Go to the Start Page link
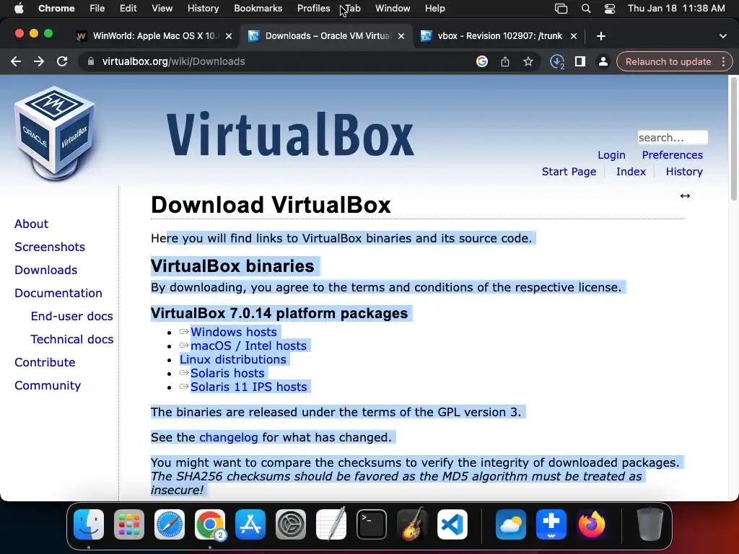Viewport: 739px width, 554px height. [x=569, y=172]
